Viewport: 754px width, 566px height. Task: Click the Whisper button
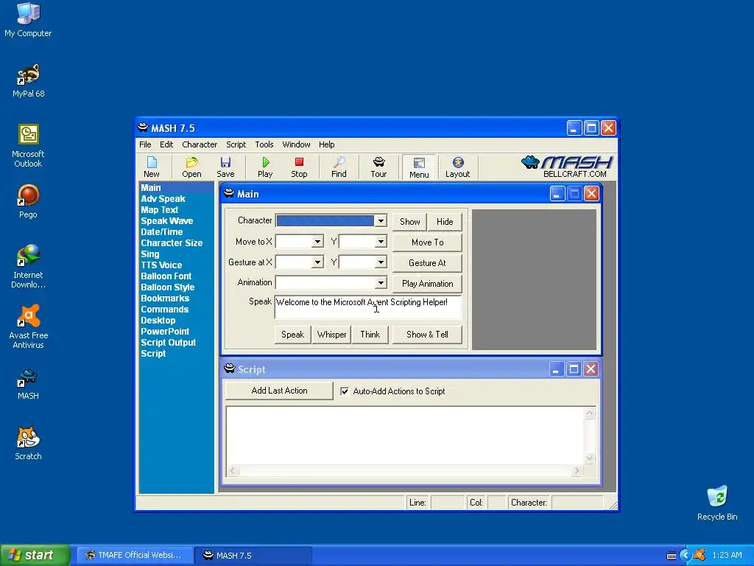(332, 335)
